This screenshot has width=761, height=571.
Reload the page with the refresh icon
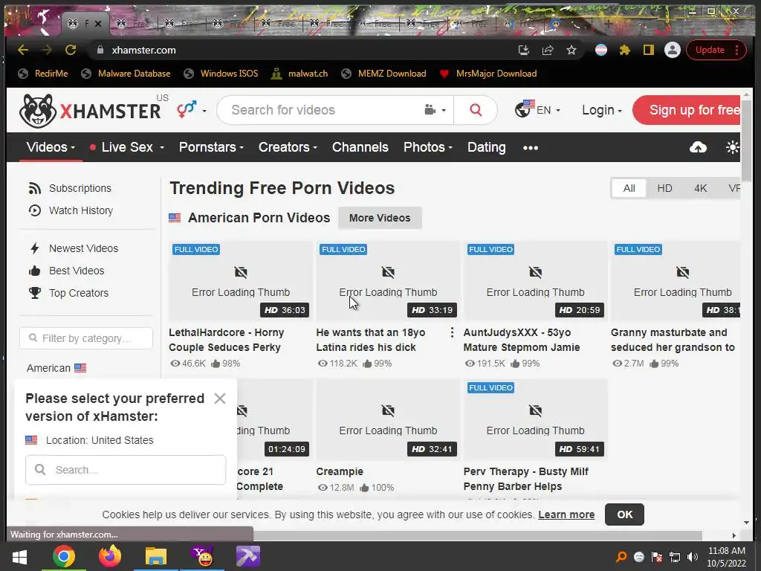(71, 50)
